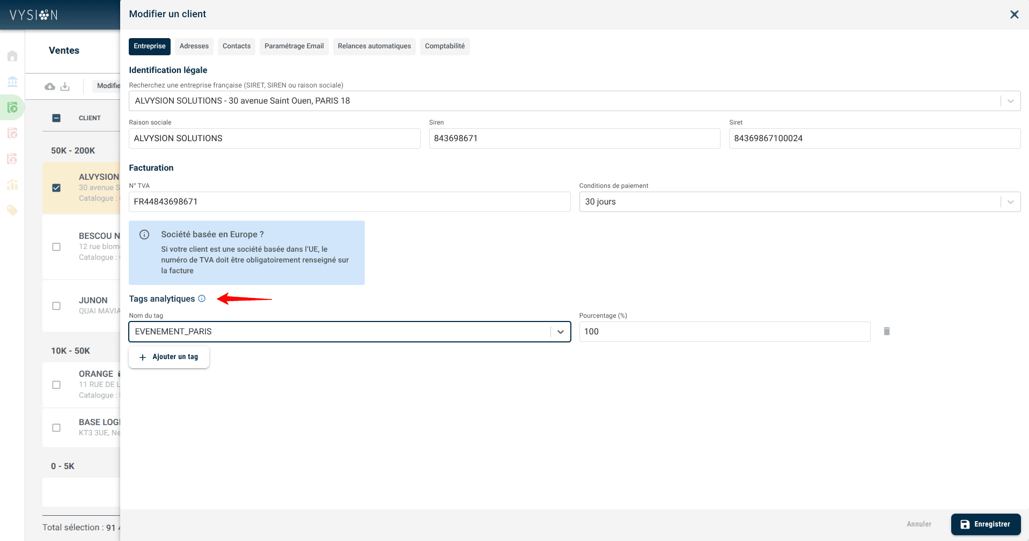Uncheck the ALVYSION client checkbox

56,188
